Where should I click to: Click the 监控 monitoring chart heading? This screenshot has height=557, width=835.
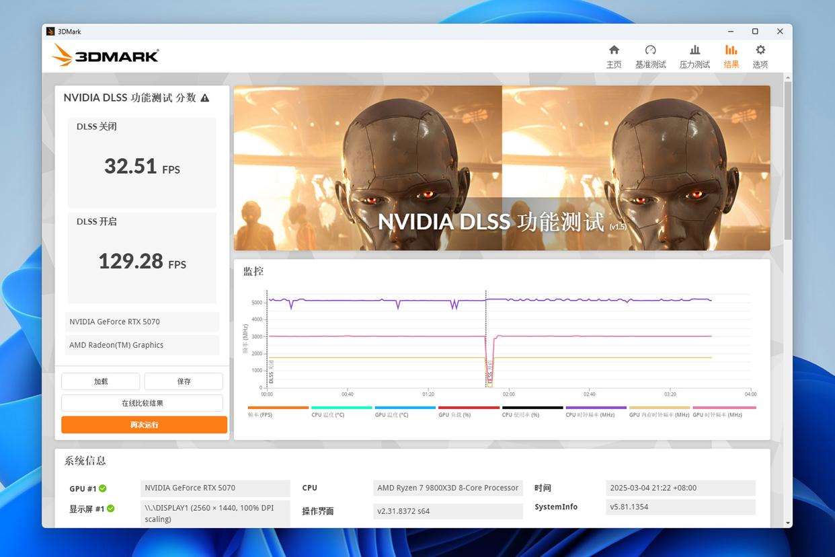tap(253, 271)
